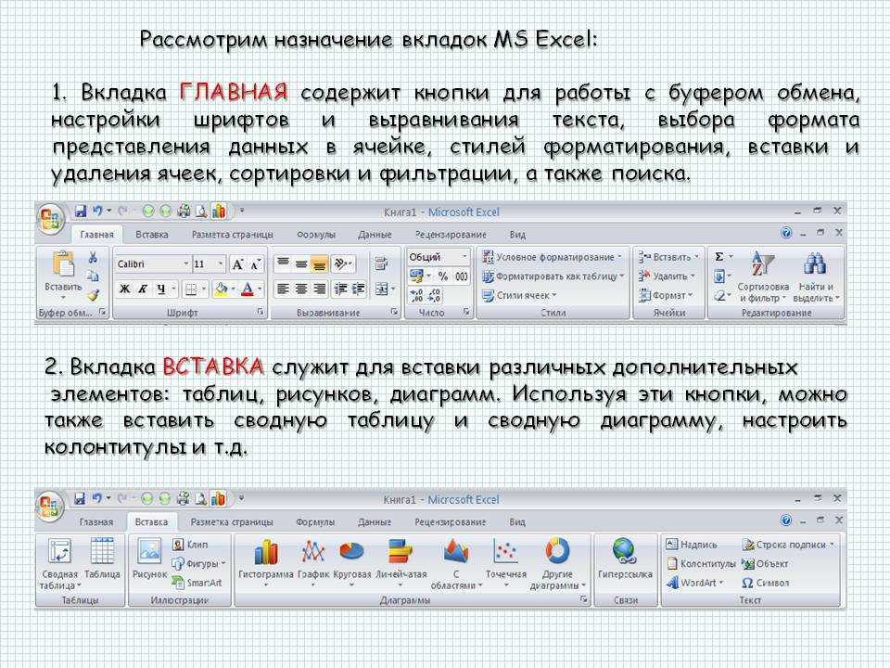Viewport: 890px width, 668px height.
Task: Click the Borders icon in Шрифт group
Action: [191, 289]
